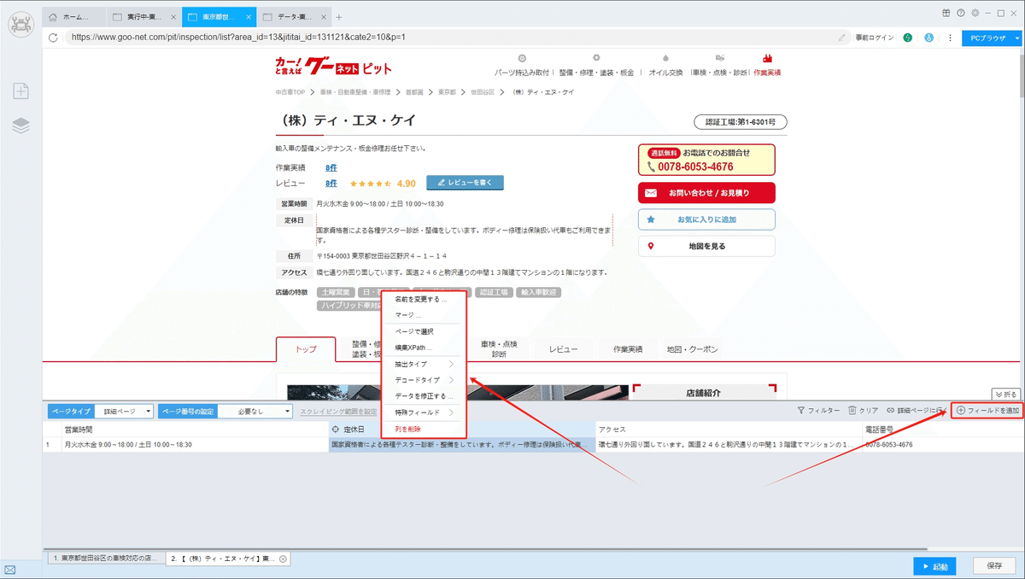
Task: Click the edit pencil icon in address bar
Action: (843, 38)
